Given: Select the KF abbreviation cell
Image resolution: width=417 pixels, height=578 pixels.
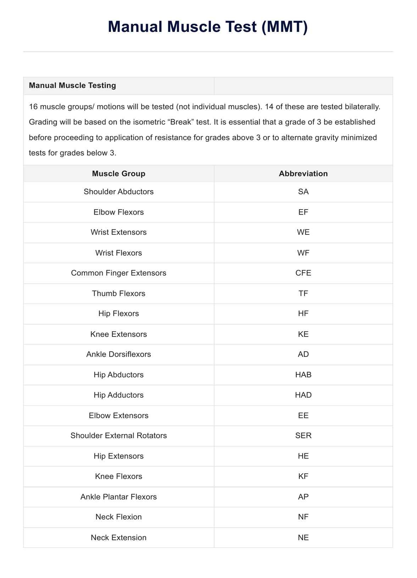Looking at the screenshot, I should [303, 476].
